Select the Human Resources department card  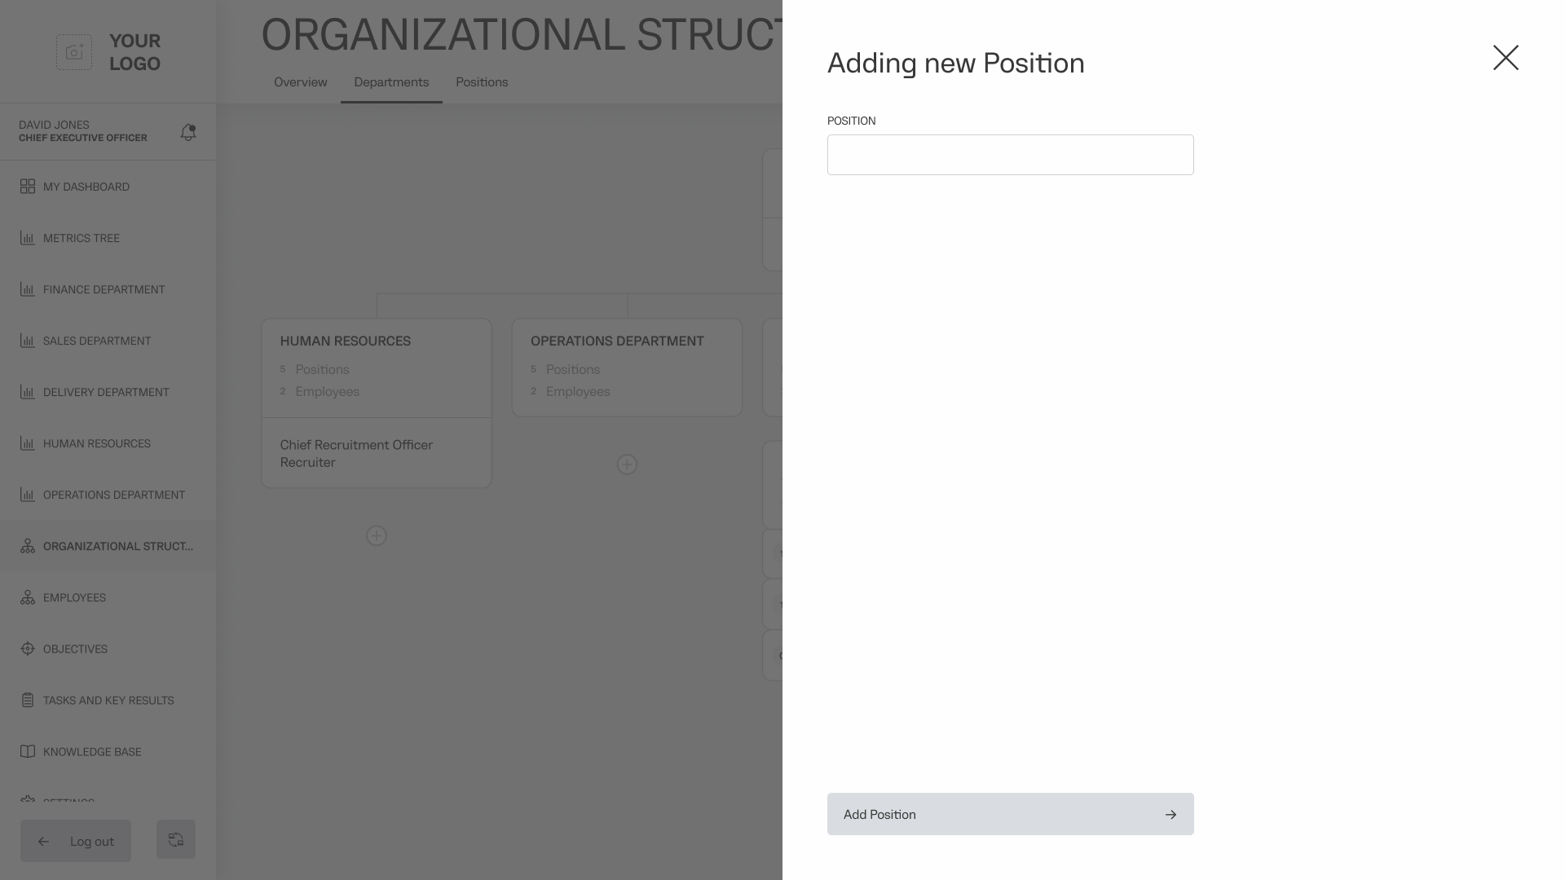(376, 367)
